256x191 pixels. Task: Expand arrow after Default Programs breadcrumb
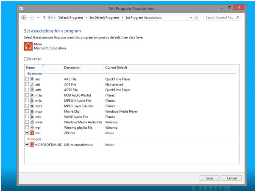pos(86,17)
